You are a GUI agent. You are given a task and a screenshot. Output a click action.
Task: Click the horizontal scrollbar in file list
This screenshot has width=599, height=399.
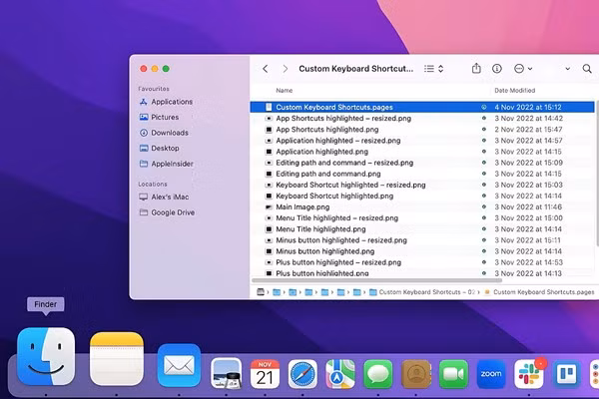(x=376, y=280)
